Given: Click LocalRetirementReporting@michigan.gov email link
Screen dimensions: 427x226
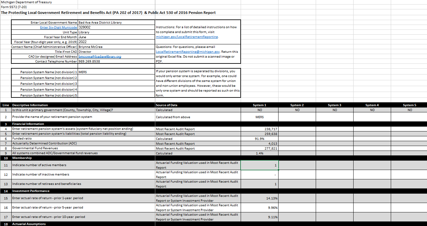Looking at the screenshot, I should click(x=188, y=52).
